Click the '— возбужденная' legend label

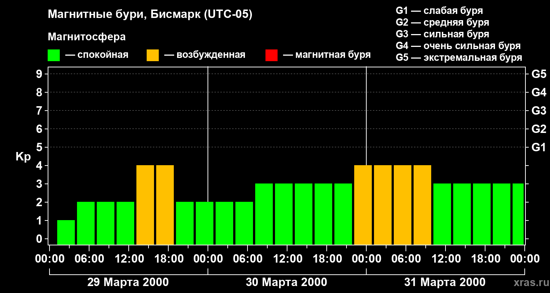[x=205, y=55]
